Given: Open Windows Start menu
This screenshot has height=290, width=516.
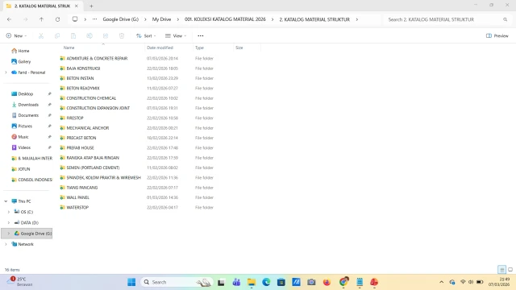Looking at the screenshot, I should 131,282.
